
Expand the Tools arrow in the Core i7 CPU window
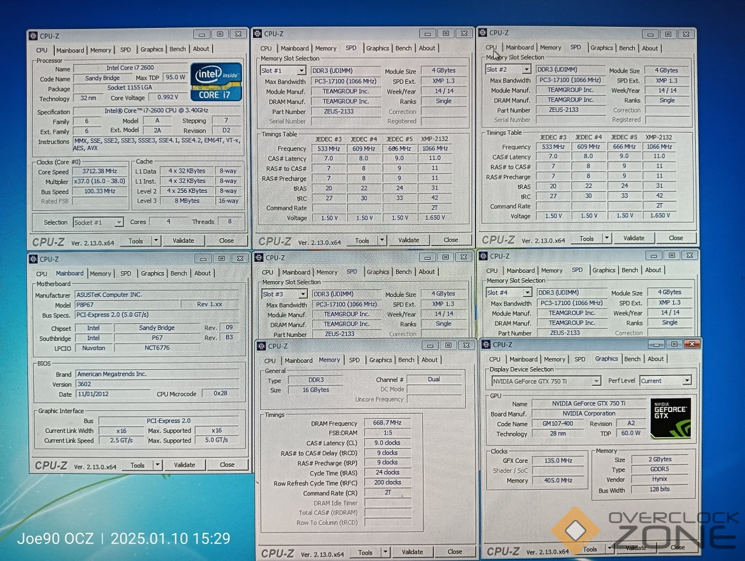pyautogui.click(x=156, y=241)
